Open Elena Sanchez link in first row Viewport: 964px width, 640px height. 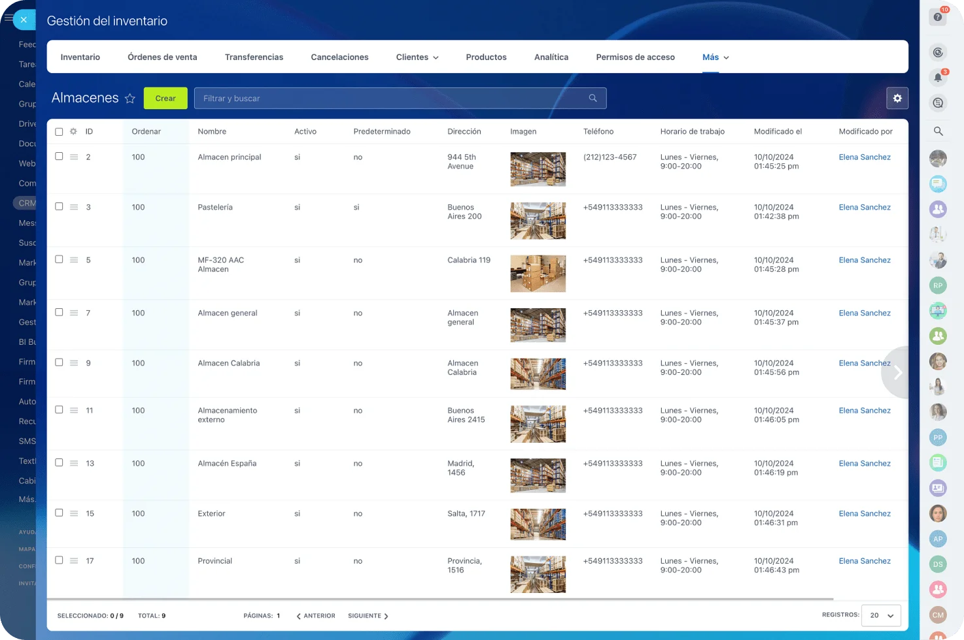click(864, 157)
